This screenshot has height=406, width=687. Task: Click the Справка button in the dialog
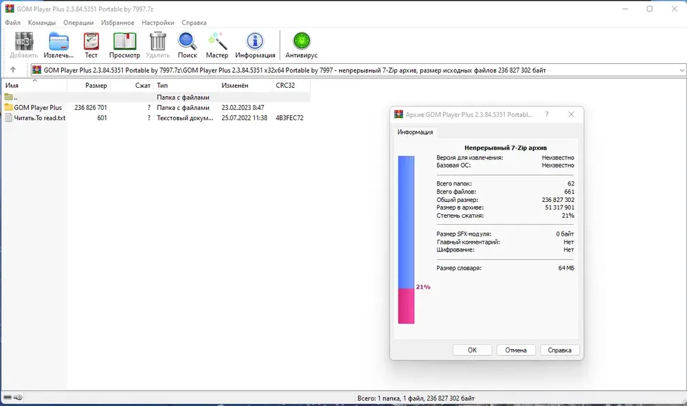559,350
